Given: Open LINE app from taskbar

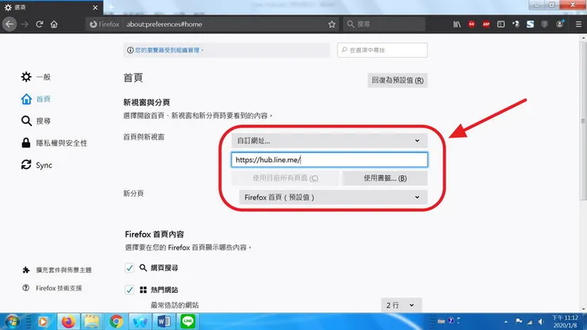Looking at the screenshot, I should coord(188,321).
